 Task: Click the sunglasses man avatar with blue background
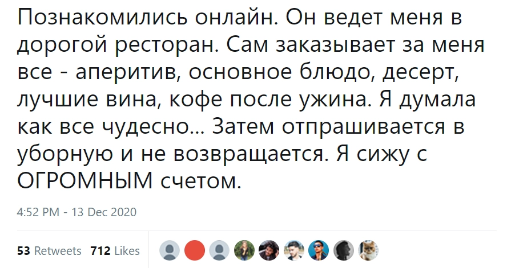click(x=317, y=250)
